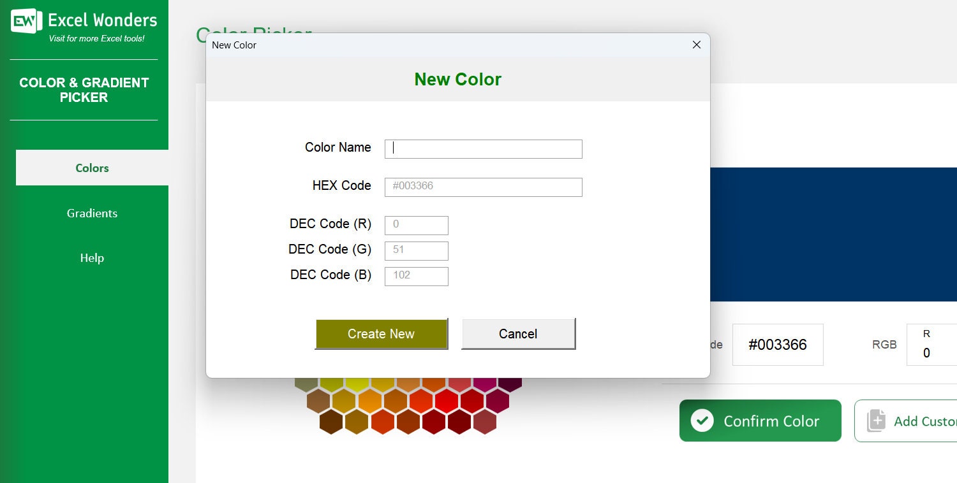Click the navy blue color preview bar

point(829,234)
